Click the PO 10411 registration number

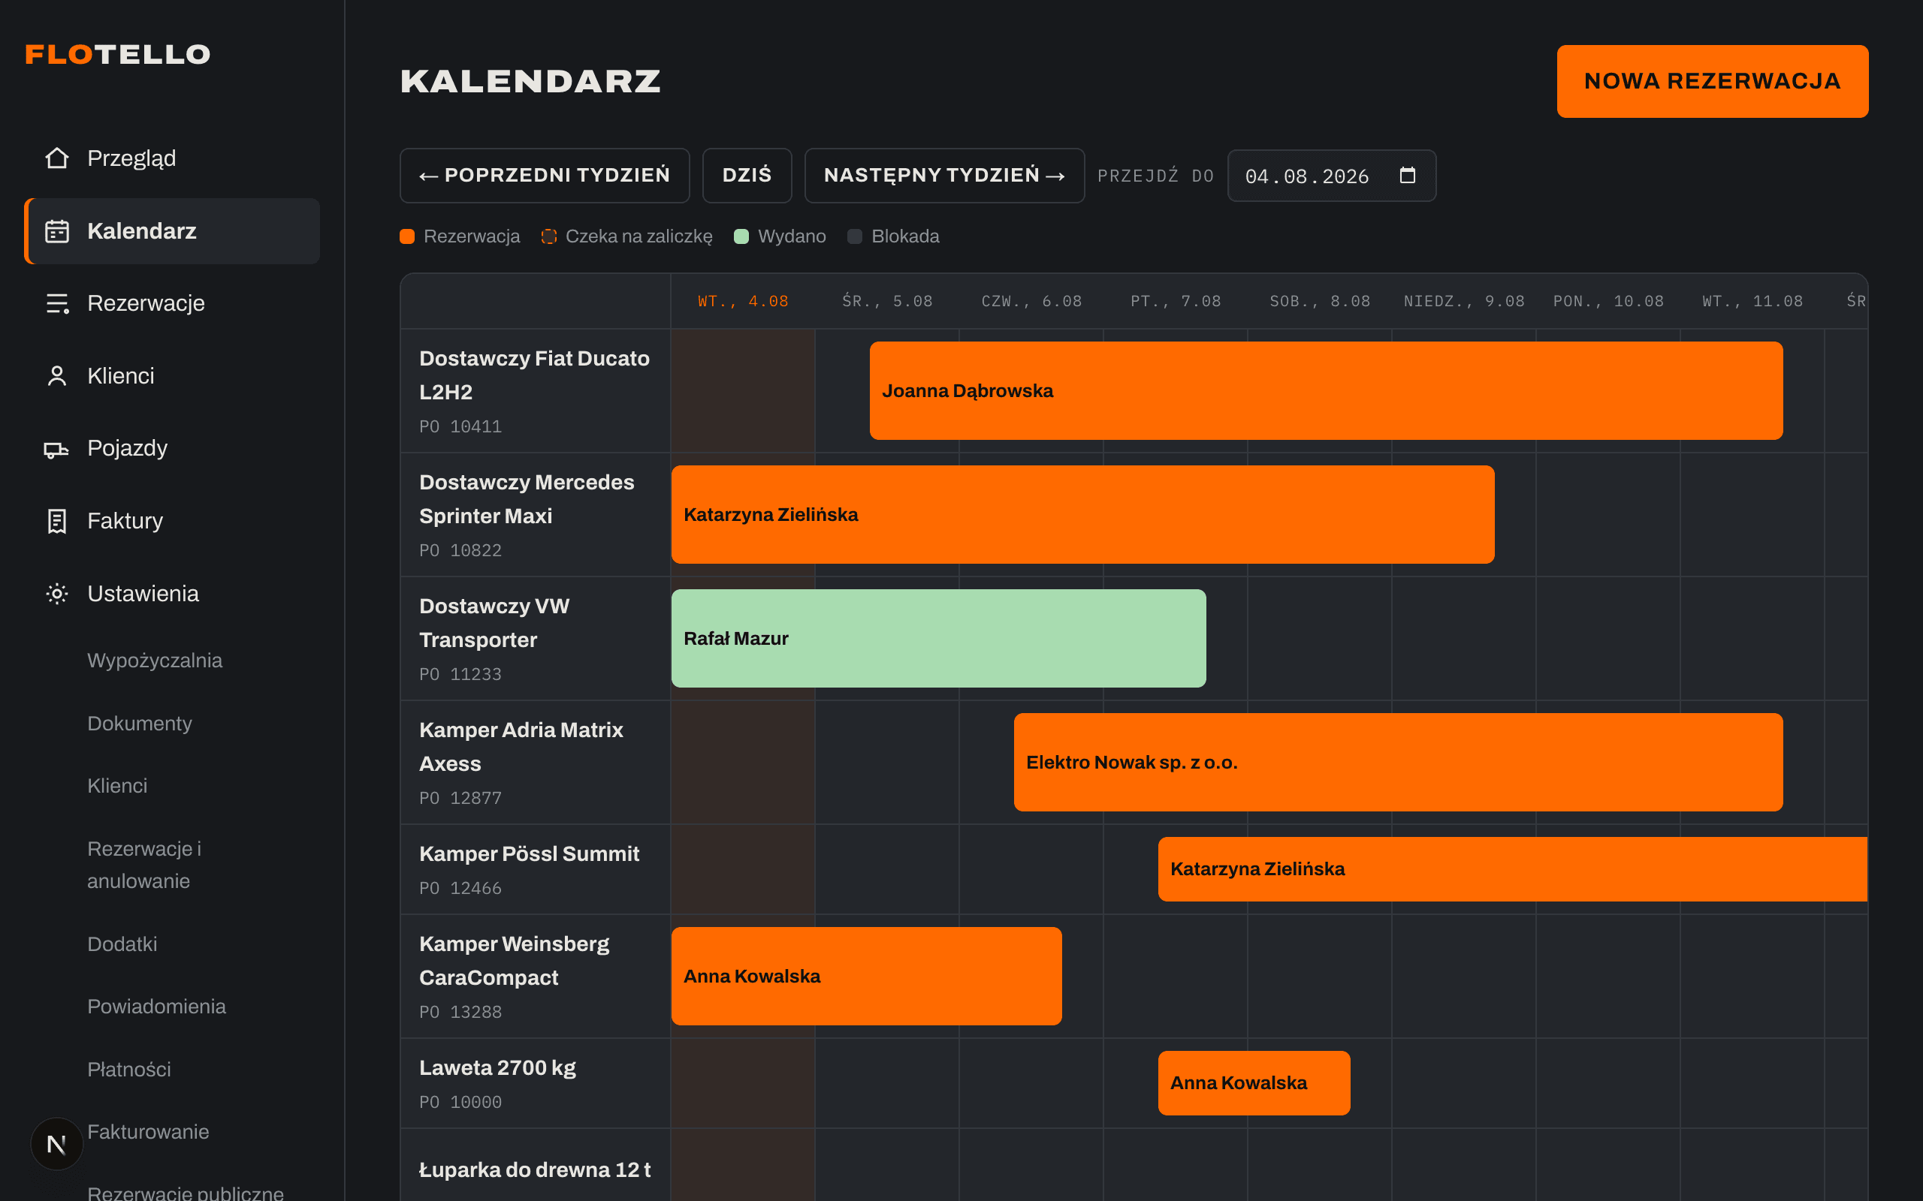461,426
